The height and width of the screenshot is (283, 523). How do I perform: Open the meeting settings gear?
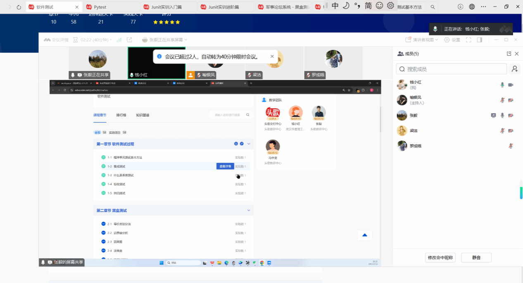tap(452, 40)
